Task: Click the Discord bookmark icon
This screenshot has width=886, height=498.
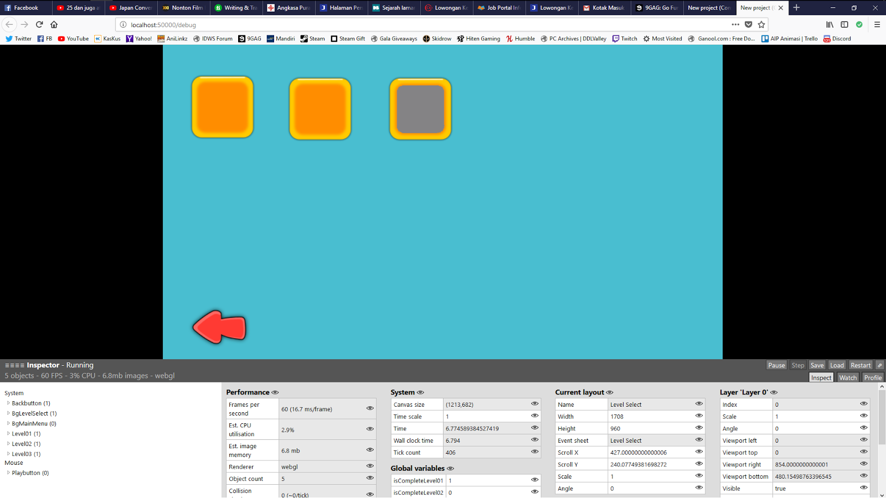Action: tap(827, 39)
